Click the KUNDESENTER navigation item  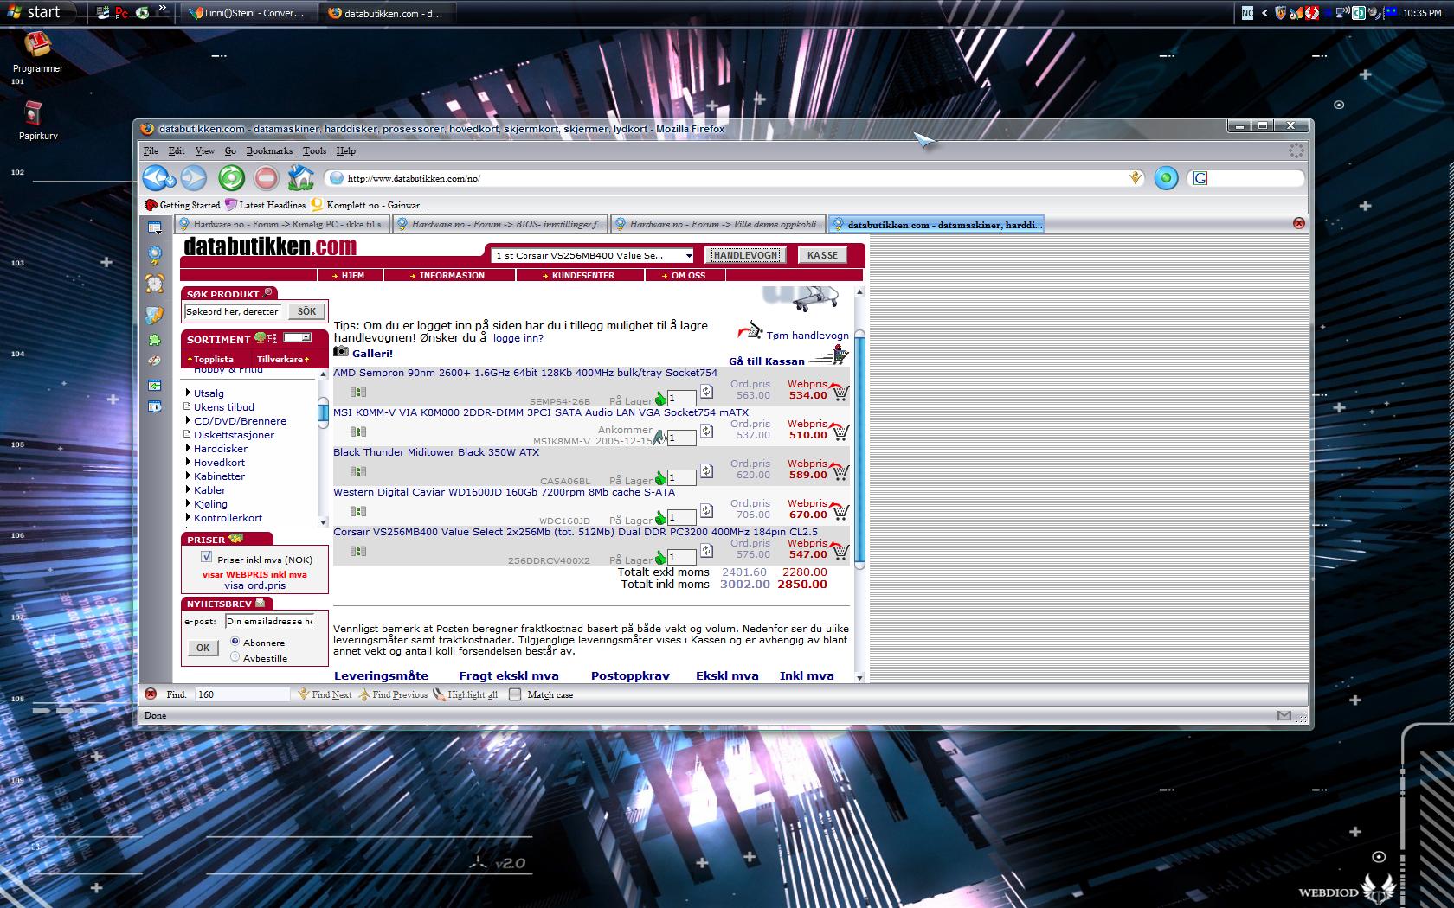coord(581,275)
